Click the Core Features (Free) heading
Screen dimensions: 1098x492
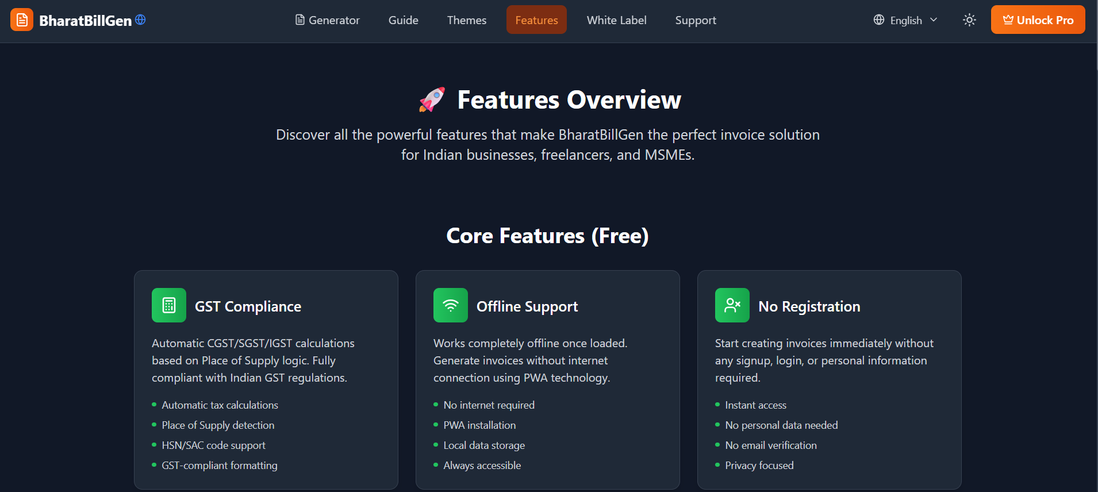click(x=548, y=236)
